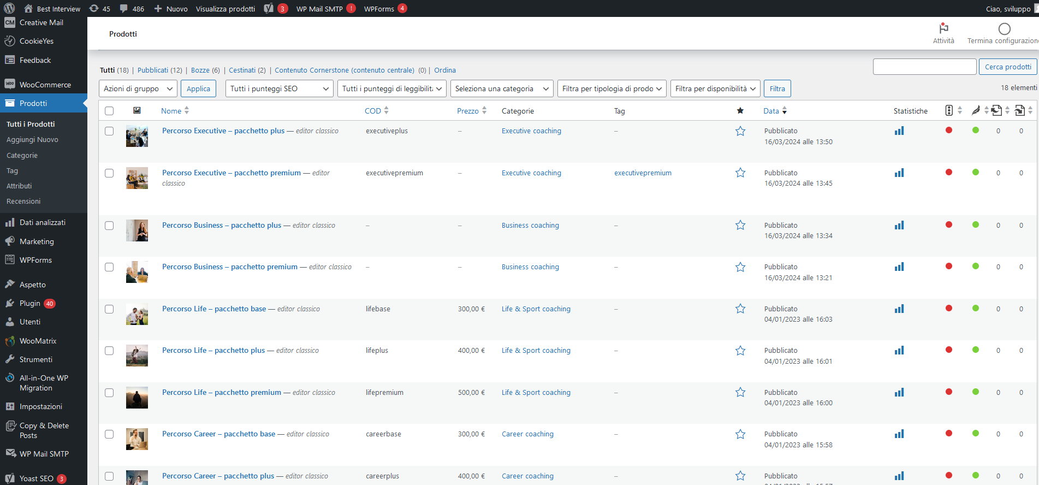
Task: Toggle the select-all products checkbox
Action: click(x=109, y=111)
